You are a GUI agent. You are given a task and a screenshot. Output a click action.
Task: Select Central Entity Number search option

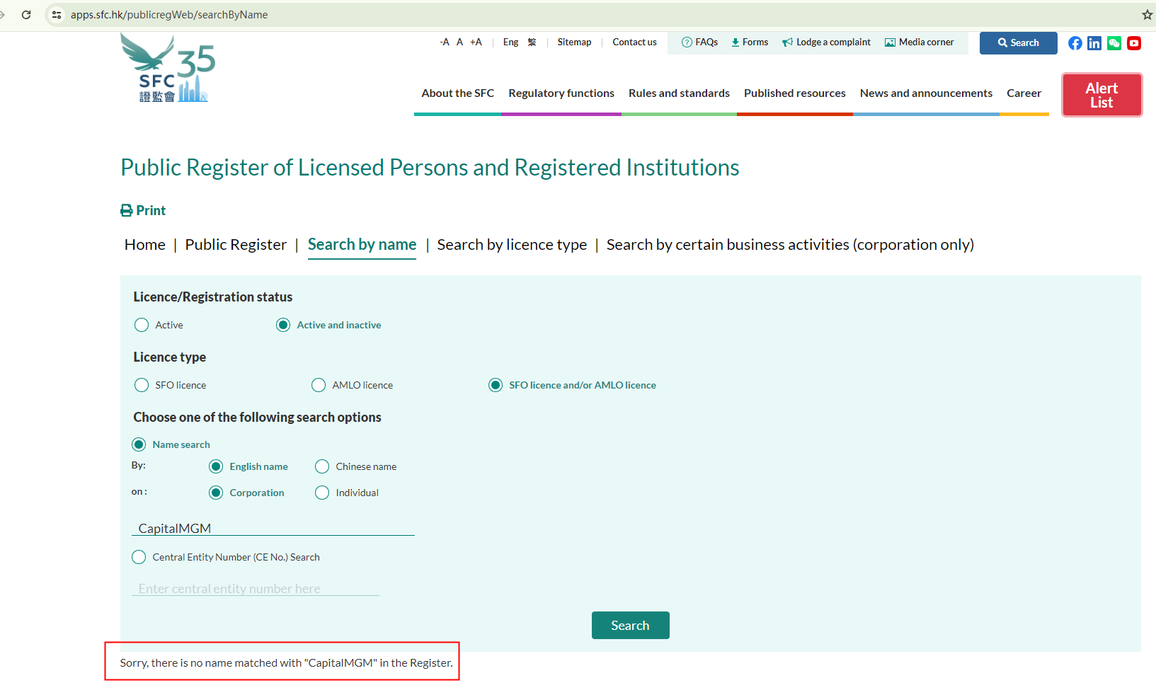tap(139, 557)
